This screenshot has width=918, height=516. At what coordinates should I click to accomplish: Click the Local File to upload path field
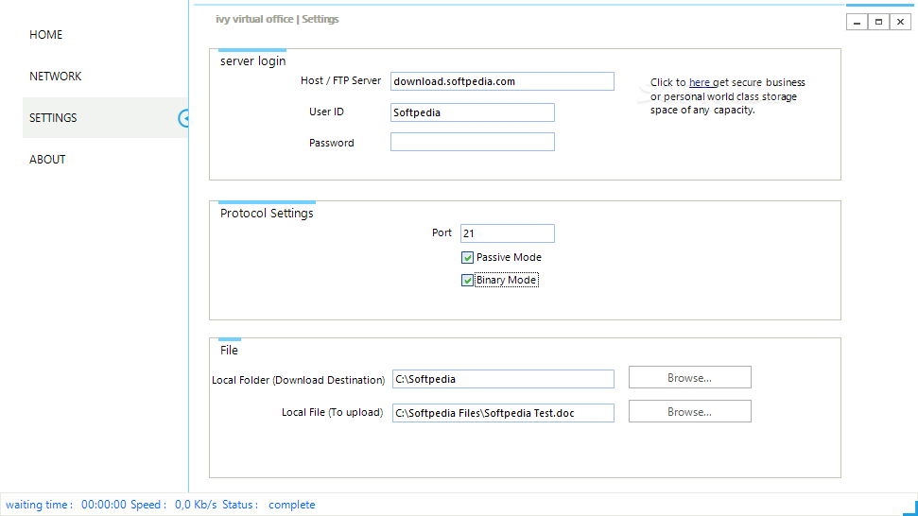coord(503,413)
